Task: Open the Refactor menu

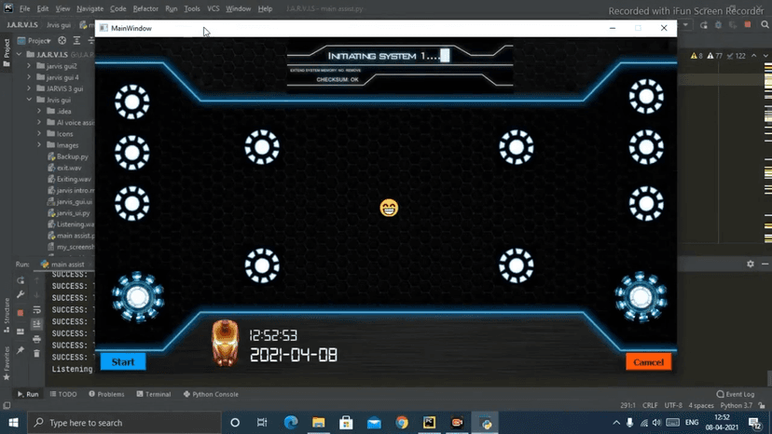Action: [145, 9]
